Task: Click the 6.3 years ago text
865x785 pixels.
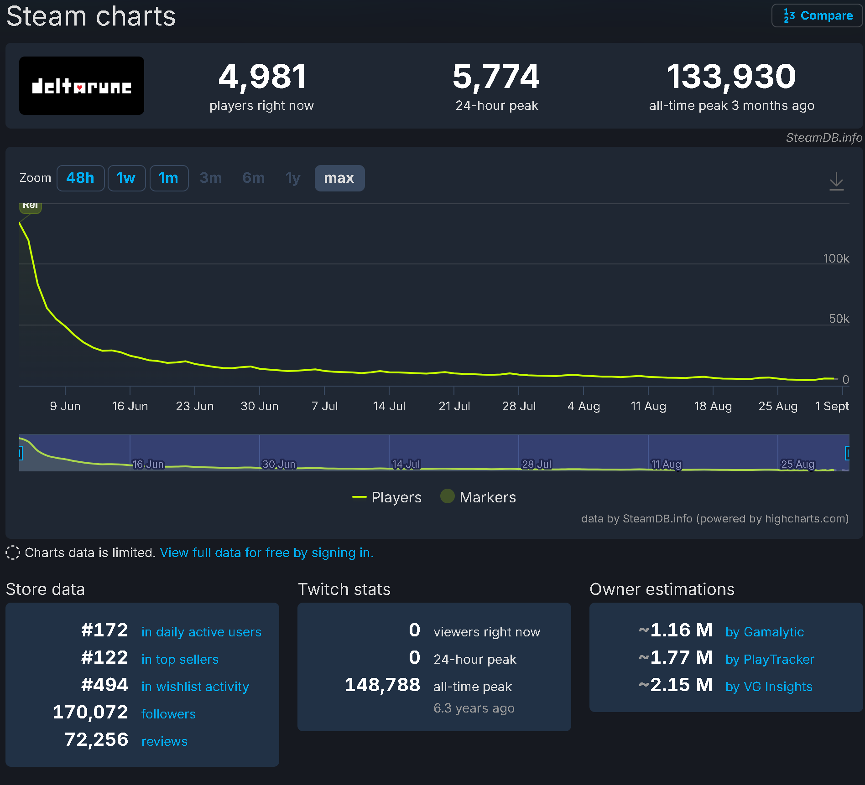Action: point(474,708)
